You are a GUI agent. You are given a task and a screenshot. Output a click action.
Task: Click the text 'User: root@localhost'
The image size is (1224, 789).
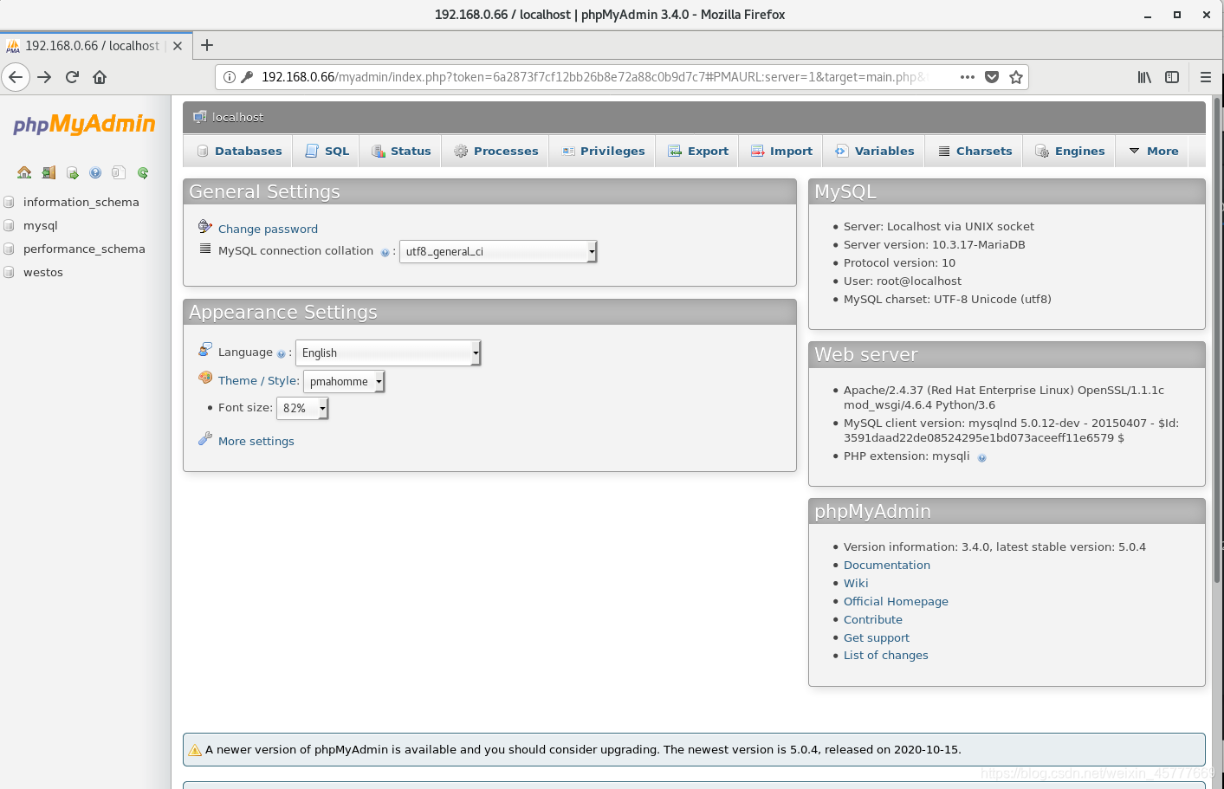pyautogui.click(x=903, y=281)
